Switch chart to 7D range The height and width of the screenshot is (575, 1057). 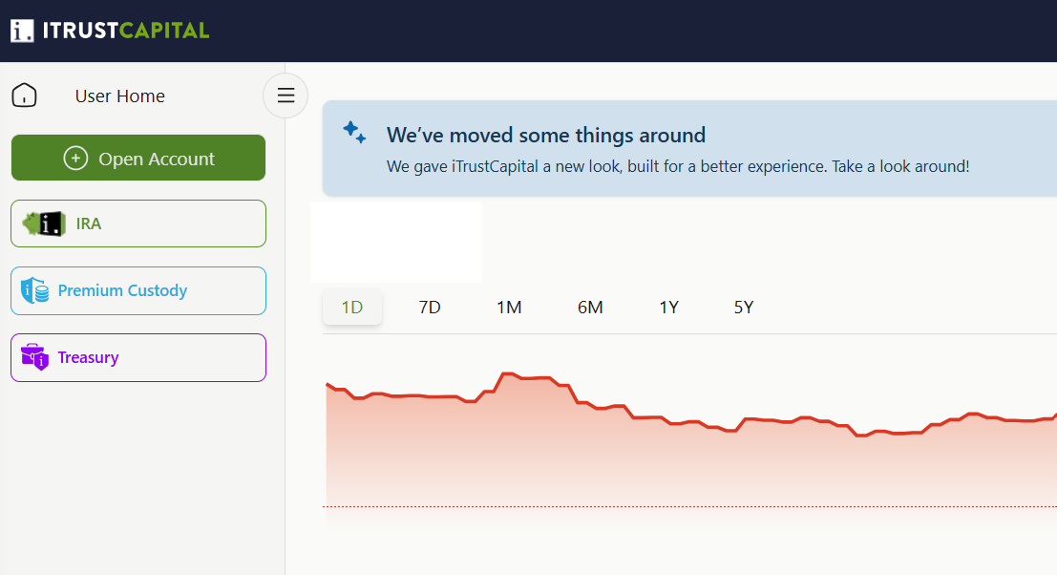point(430,308)
